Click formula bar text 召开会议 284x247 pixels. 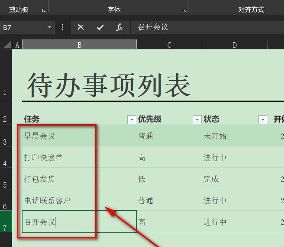(153, 27)
